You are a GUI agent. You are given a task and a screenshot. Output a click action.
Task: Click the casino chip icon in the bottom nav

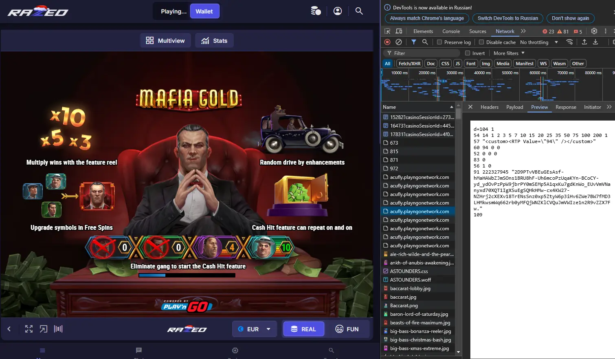point(235,350)
